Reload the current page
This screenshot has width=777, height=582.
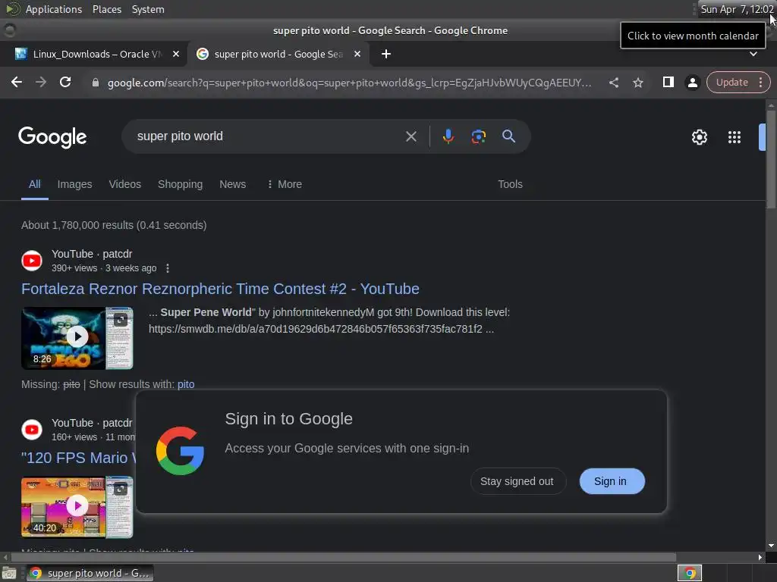(x=65, y=82)
